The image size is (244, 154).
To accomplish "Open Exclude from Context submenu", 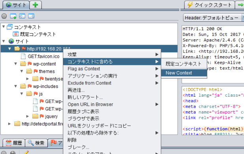I will tap(112, 83).
